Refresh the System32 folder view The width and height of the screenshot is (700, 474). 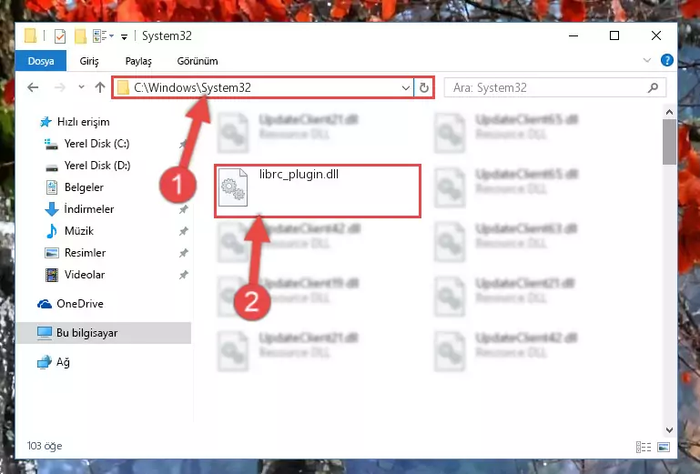[423, 87]
